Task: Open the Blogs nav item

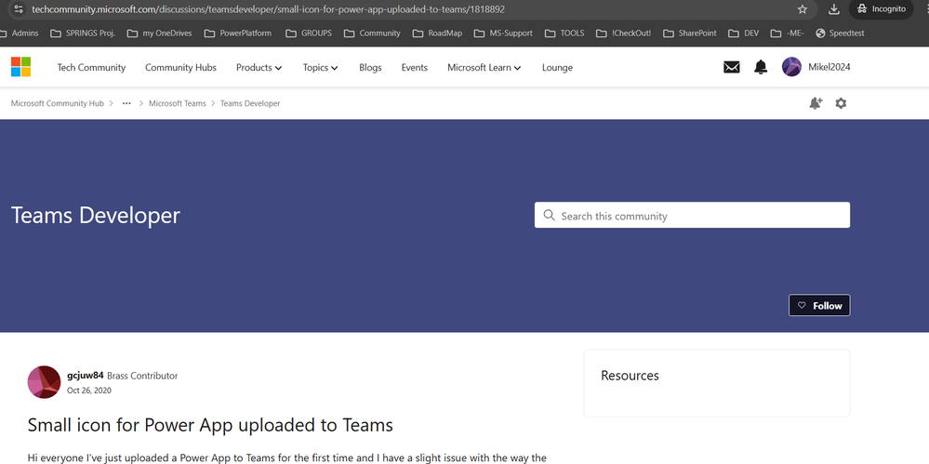Action: [370, 68]
